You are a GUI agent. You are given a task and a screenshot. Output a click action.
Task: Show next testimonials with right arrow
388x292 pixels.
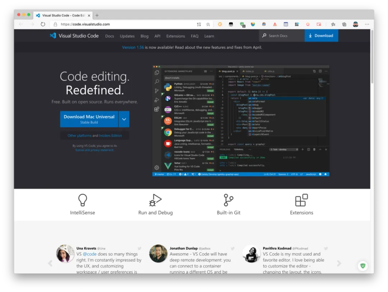click(339, 263)
